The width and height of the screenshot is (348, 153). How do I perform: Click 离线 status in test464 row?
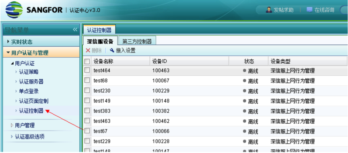pos(253,71)
